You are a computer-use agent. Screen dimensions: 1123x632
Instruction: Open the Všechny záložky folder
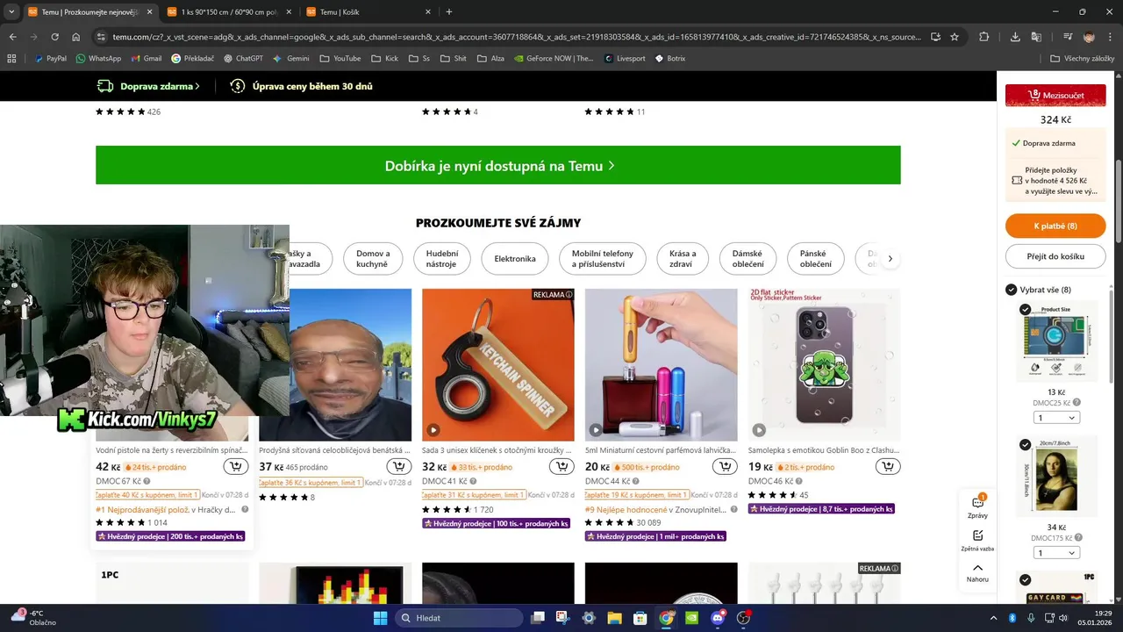pyautogui.click(x=1083, y=58)
